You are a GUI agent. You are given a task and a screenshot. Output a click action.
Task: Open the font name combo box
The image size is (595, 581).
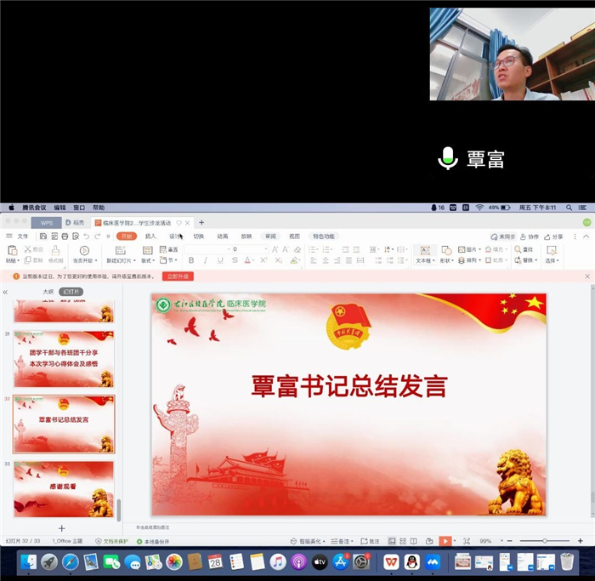208,249
